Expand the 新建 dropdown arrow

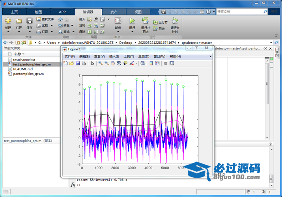pos(8,32)
